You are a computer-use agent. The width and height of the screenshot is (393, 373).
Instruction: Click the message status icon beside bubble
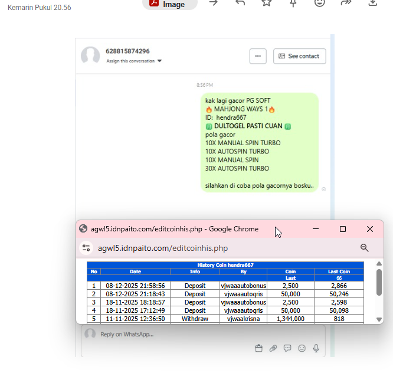pos(323,189)
